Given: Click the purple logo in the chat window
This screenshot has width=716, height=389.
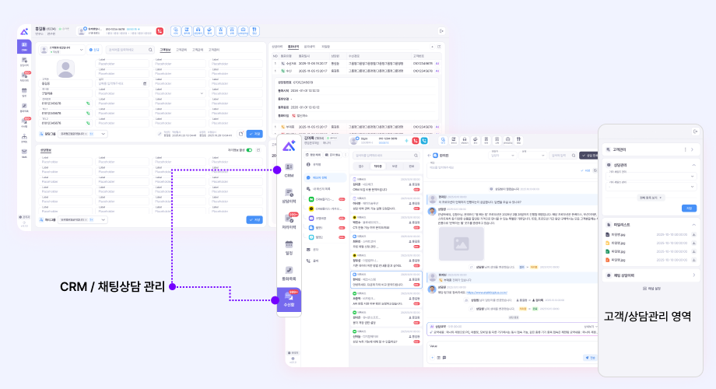Looking at the screenshot, I should [289, 146].
